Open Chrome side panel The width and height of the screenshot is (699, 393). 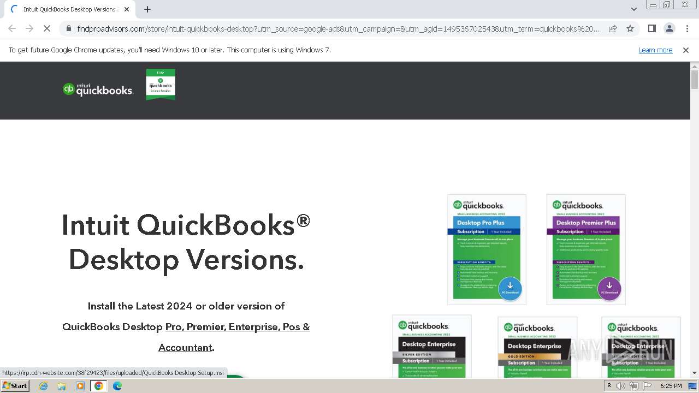click(x=651, y=28)
